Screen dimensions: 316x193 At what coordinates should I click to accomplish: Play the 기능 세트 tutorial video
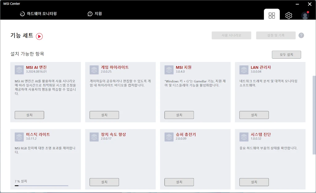point(39,36)
